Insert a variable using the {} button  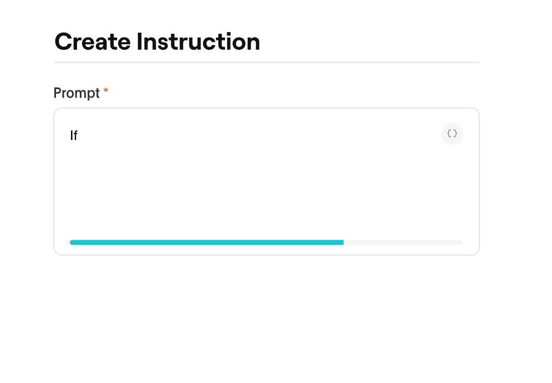[452, 134]
